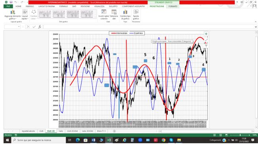This screenshot has width=258, height=144.
Task: Expand the formula bar
Action: pyautogui.click(x=256, y=27)
